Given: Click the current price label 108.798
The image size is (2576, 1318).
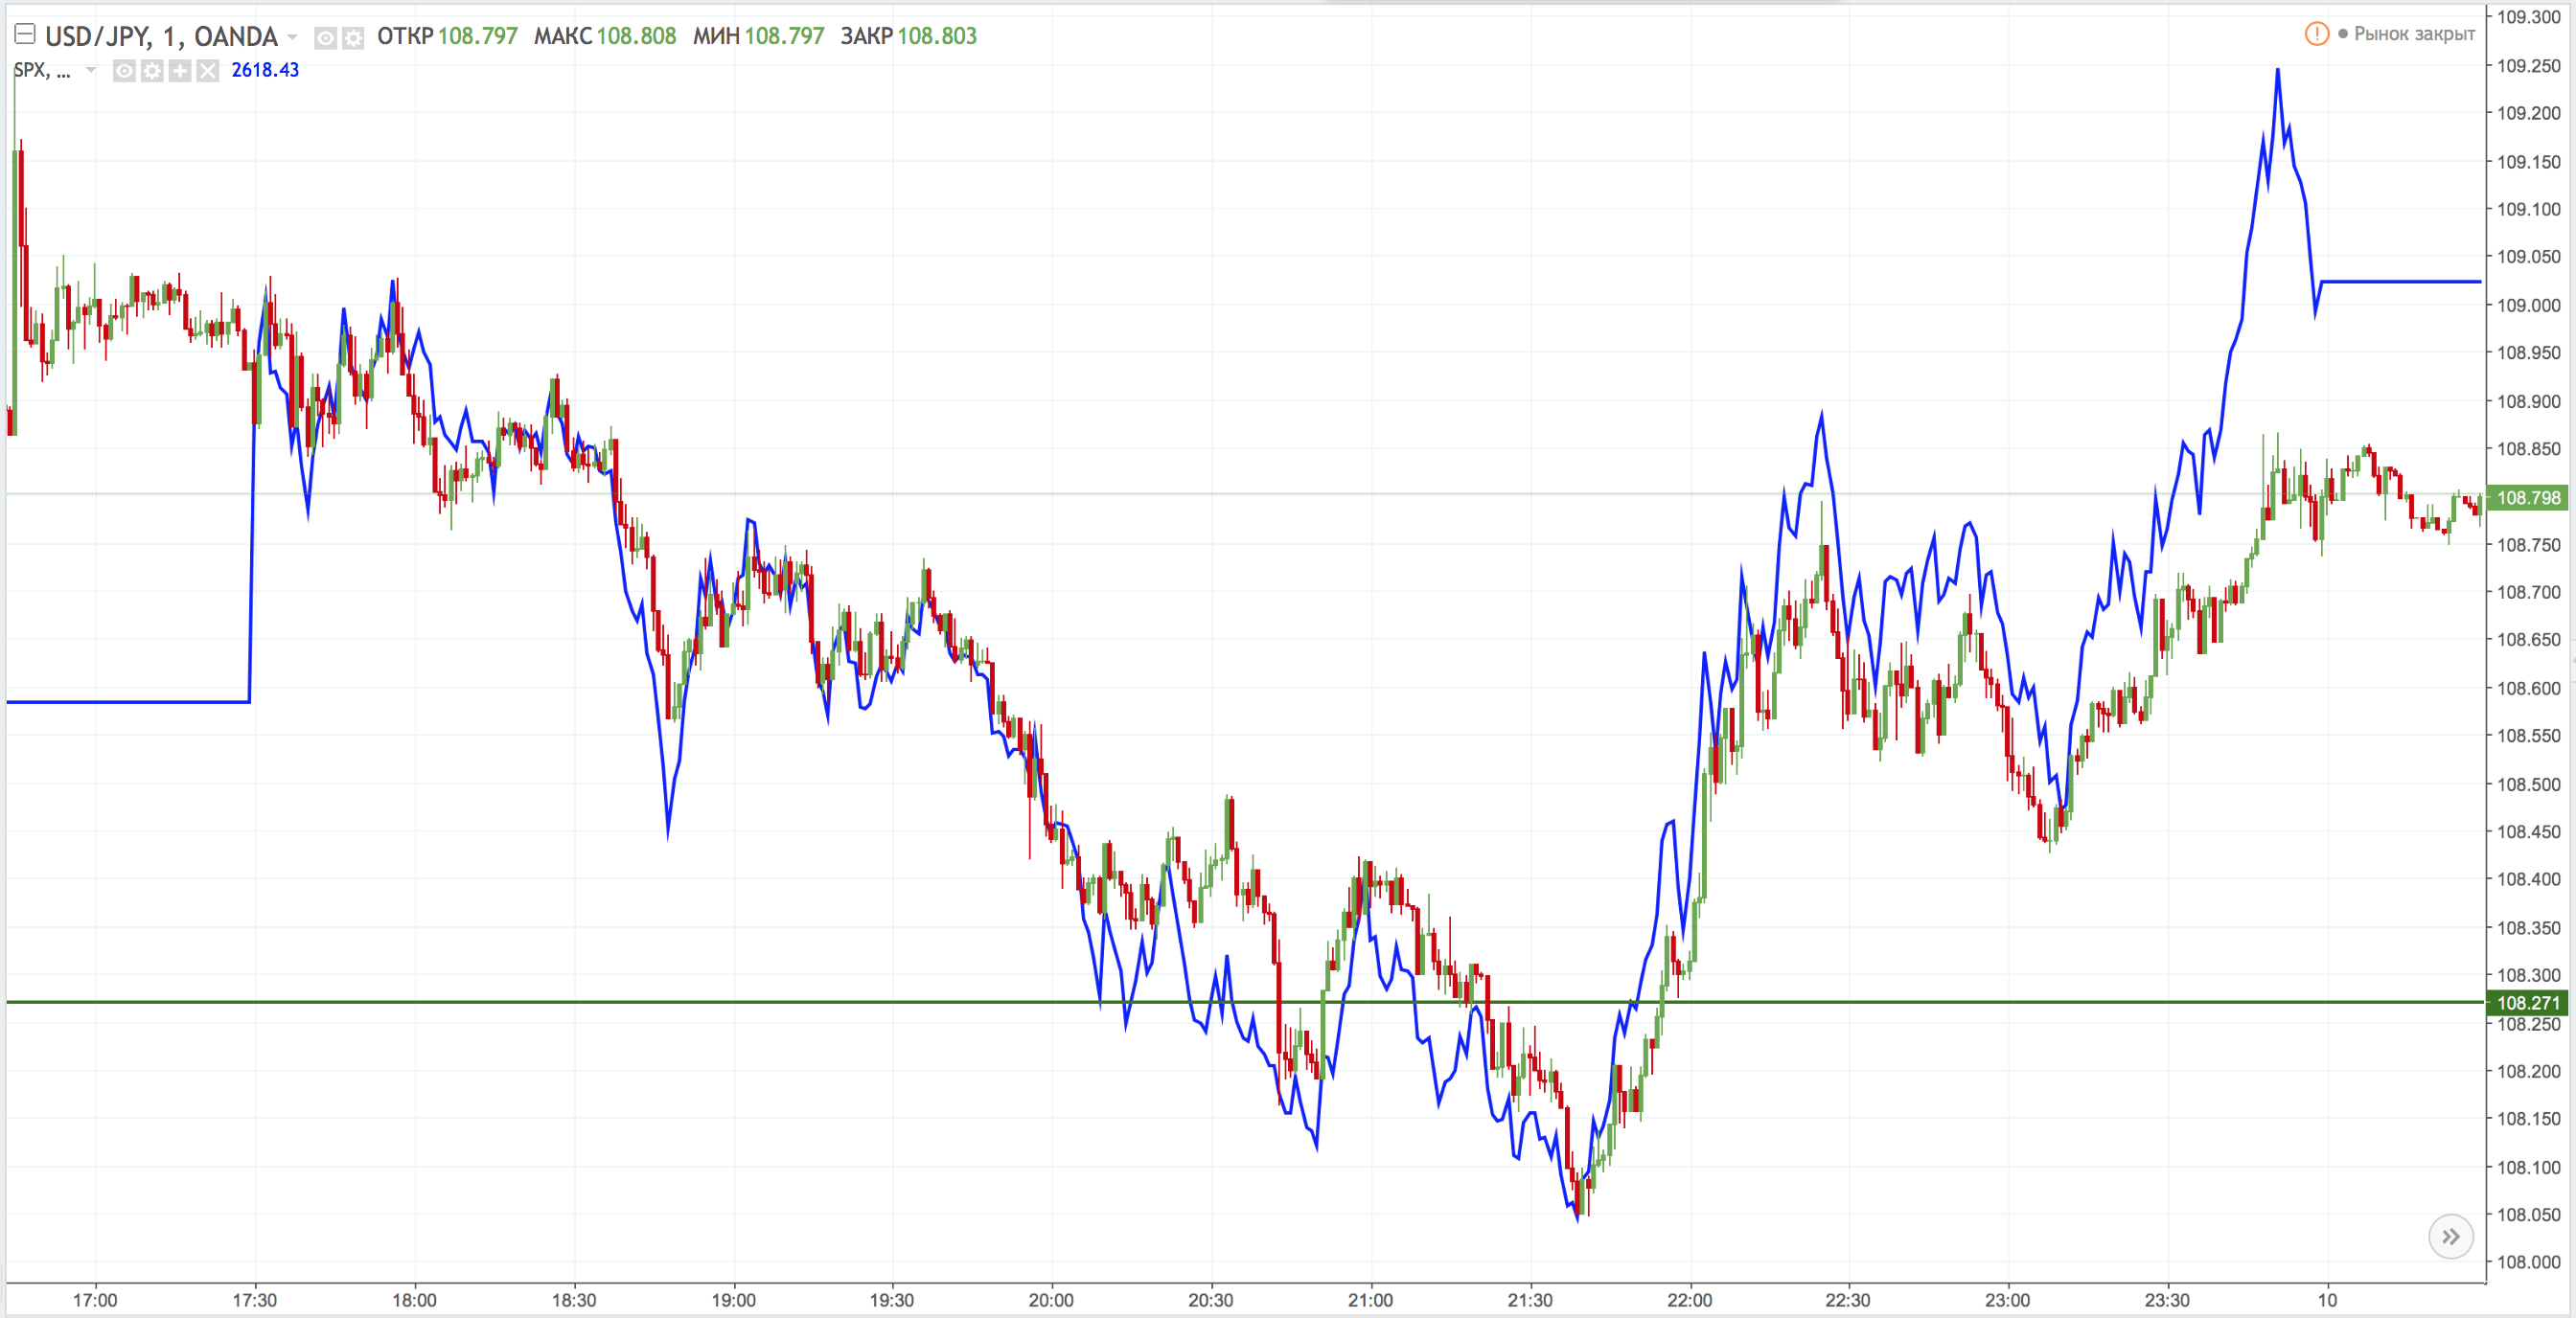Looking at the screenshot, I should point(2528,498).
